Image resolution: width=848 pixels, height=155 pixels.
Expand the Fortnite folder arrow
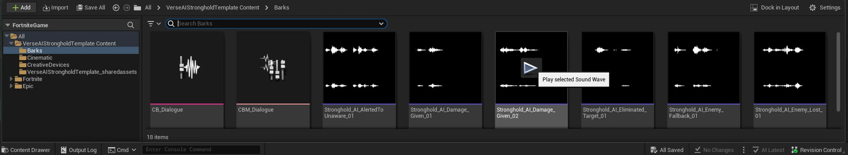click(x=11, y=79)
